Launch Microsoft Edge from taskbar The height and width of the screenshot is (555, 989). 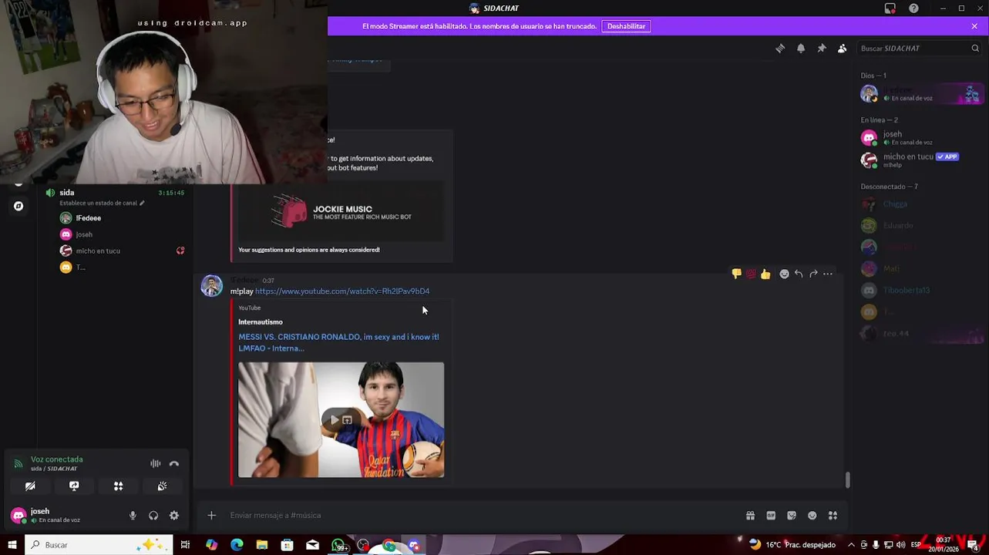237,545
